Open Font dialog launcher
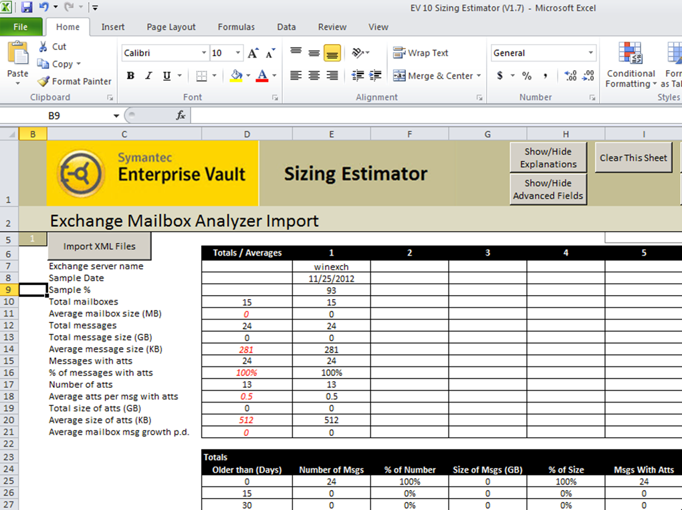The width and height of the screenshot is (682, 510). [x=275, y=97]
